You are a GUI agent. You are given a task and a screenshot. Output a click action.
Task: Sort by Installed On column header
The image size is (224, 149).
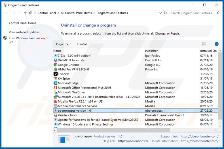tap(208, 51)
